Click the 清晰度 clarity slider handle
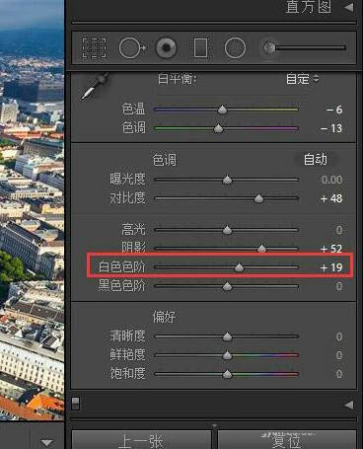This screenshot has height=449, width=363. coord(227,337)
